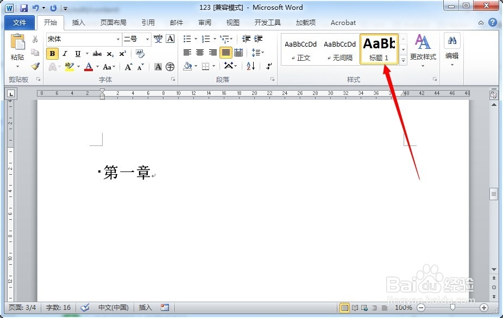
Task: Click zoom out minus button
Action: [421, 308]
